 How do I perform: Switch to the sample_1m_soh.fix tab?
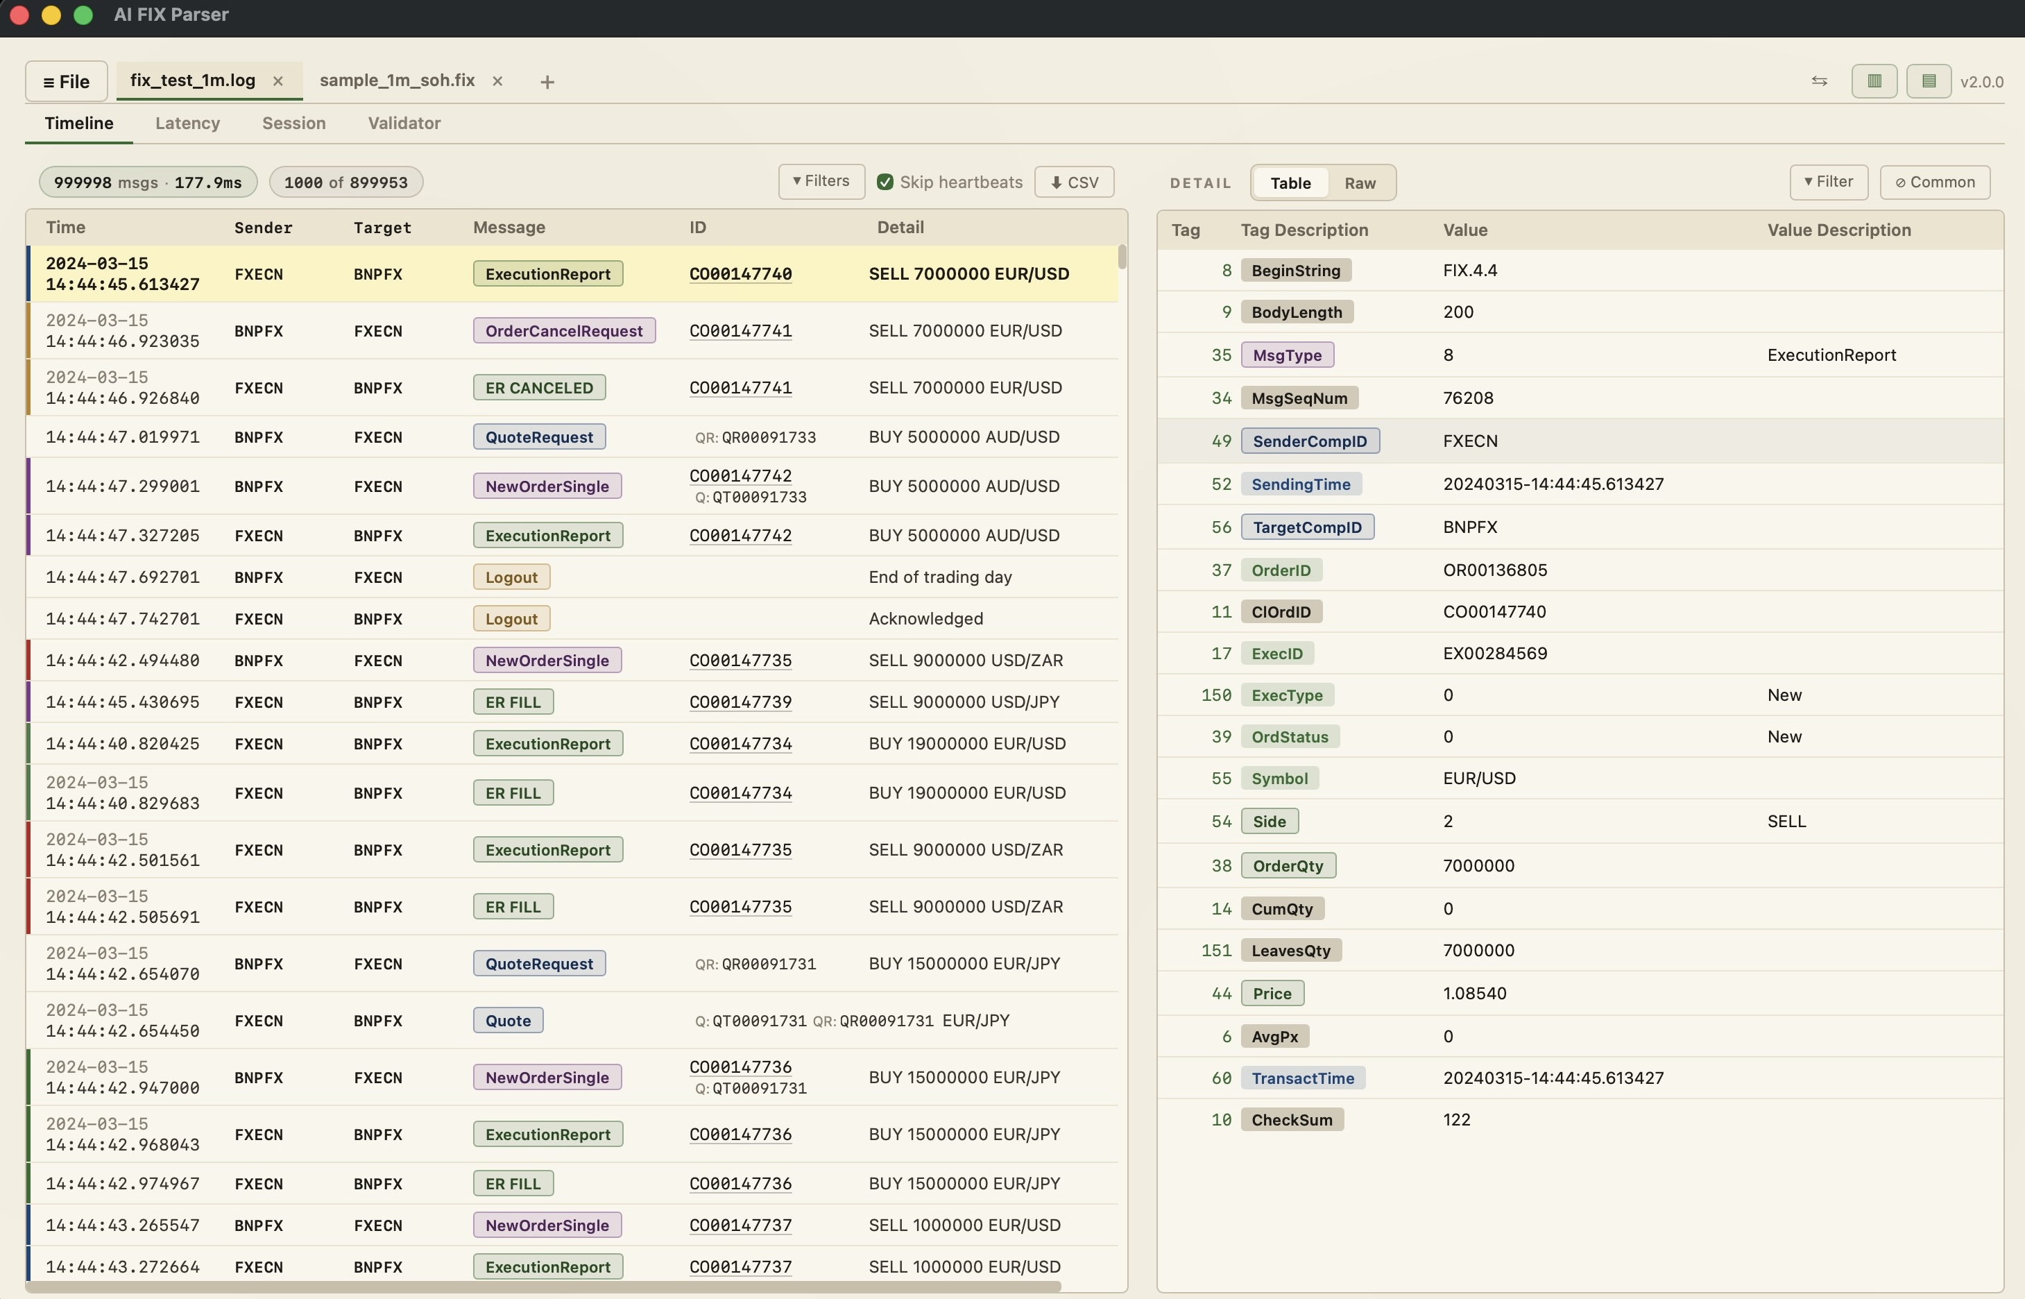397,80
